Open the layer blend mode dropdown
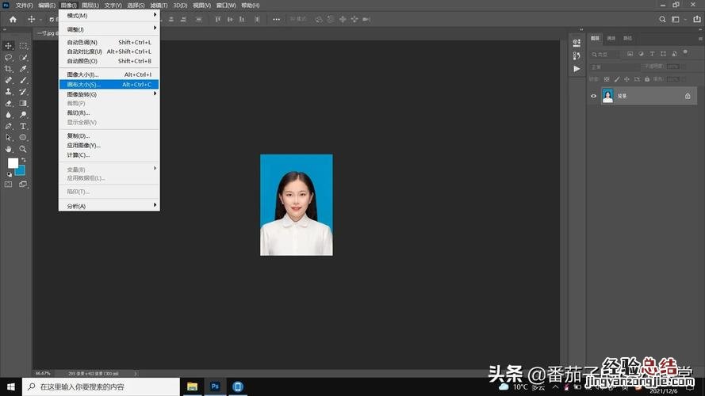Image resolution: width=705 pixels, height=396 pixels. pos(615,67)
